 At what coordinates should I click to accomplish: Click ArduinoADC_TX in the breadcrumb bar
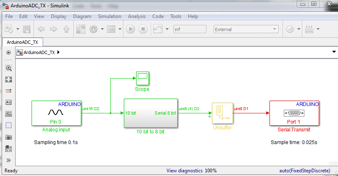point(39,52)
